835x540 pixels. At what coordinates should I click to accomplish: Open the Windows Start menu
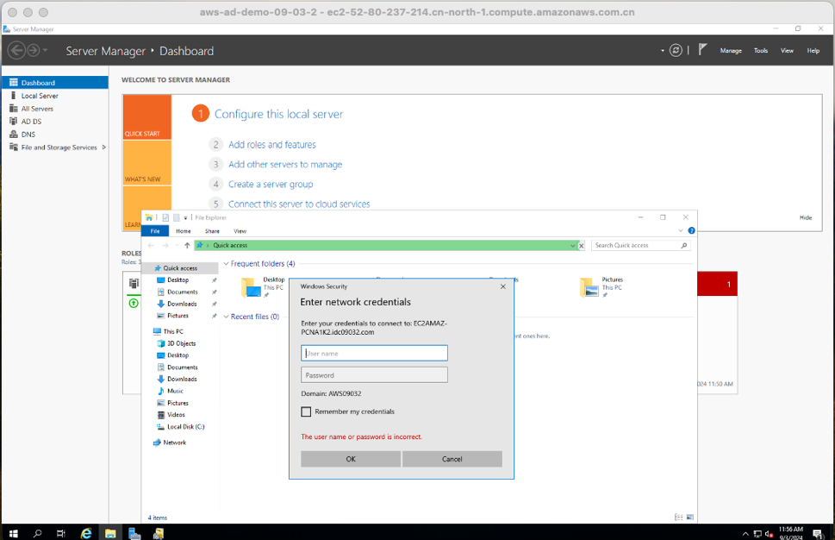click(x=13, y=533)
